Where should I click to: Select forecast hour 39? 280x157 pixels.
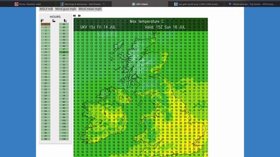pyautogui.click(x=64, y=24)
